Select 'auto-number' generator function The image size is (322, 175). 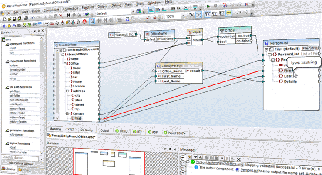point(17,135)
